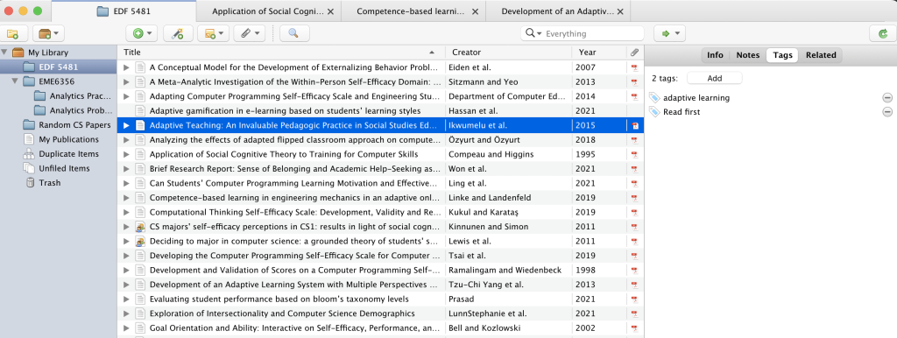Open the Locate green arrow dropdown

pos(669,34)
